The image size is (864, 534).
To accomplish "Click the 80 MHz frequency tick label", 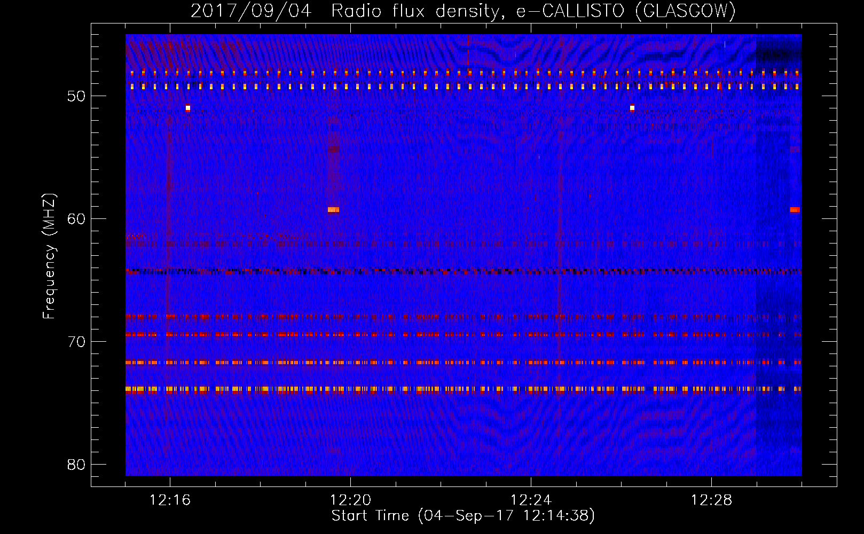I will tap(76, 465).
